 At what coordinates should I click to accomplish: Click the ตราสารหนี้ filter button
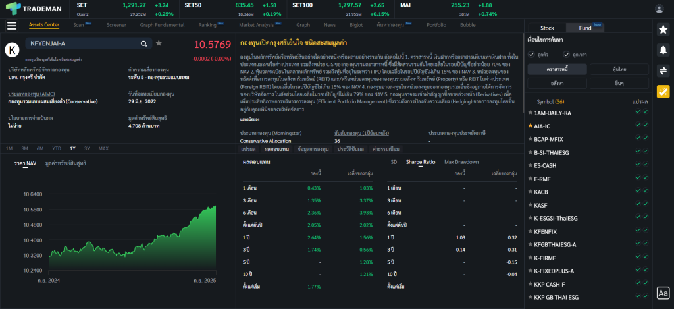[x=556, y=69]
